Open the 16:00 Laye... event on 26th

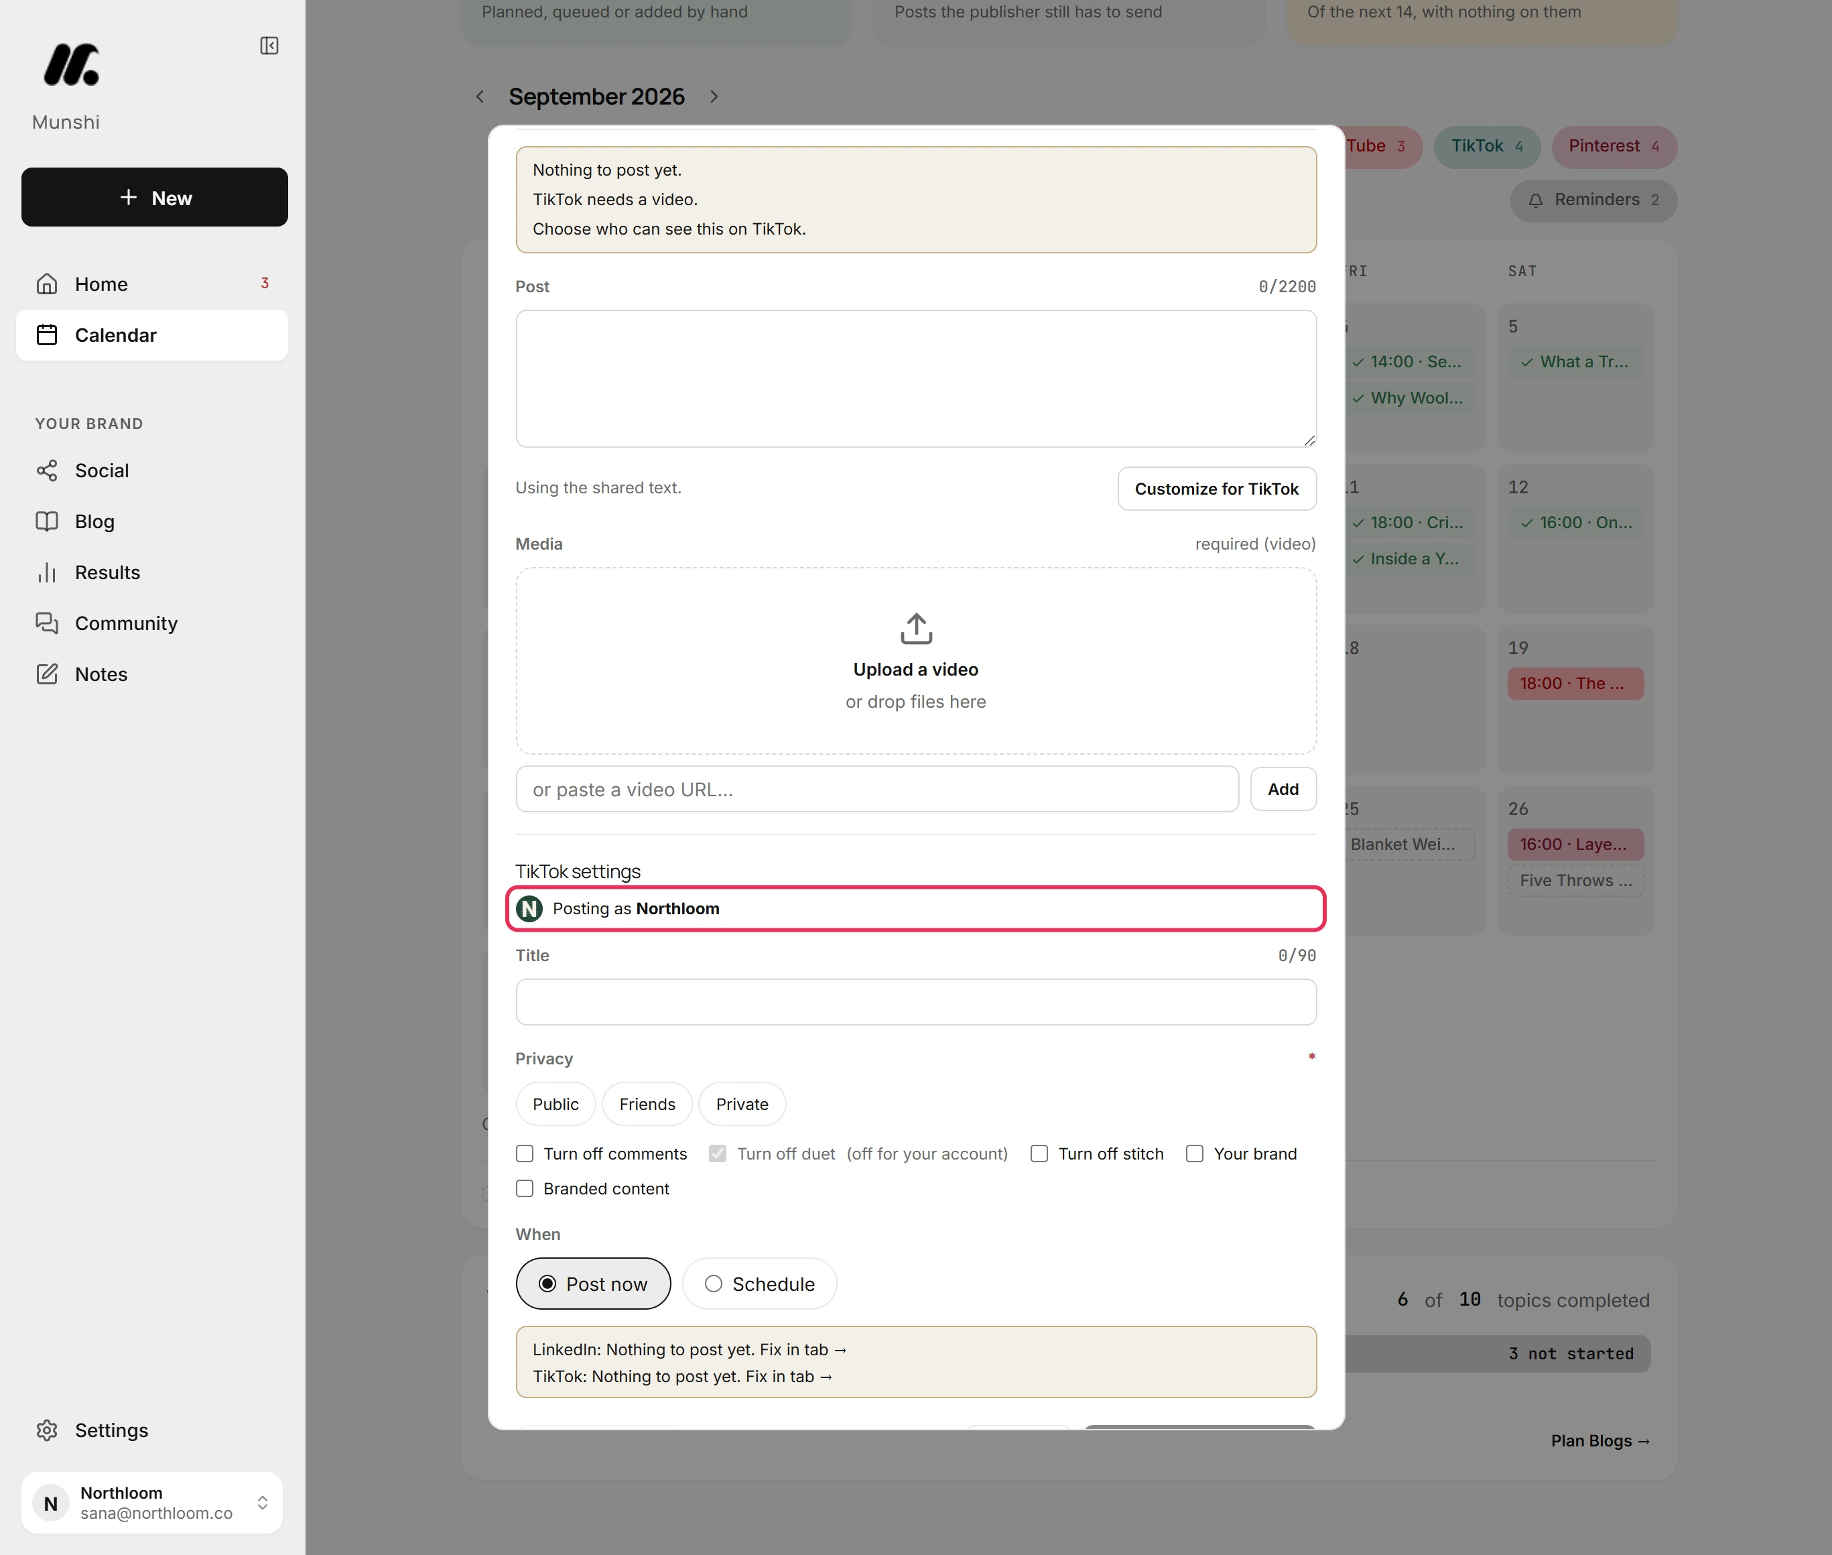click(1575, 845)
